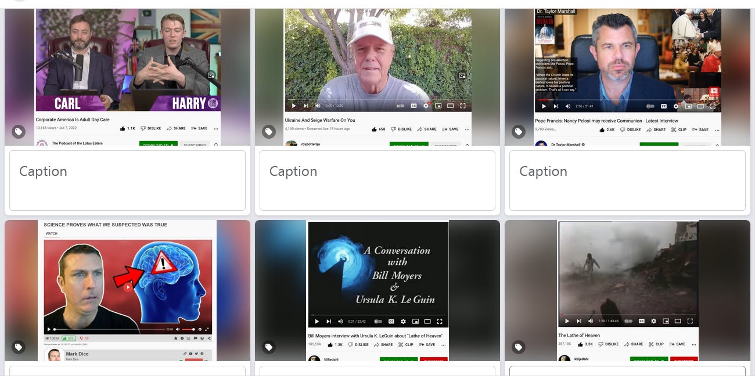Viewport: 755px width, 382px height.
Task: Play The Lathe of Heaven video
Action: click(x=567, y=320)
